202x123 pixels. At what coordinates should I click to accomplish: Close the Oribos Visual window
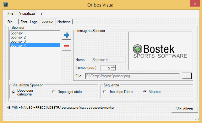195,3
